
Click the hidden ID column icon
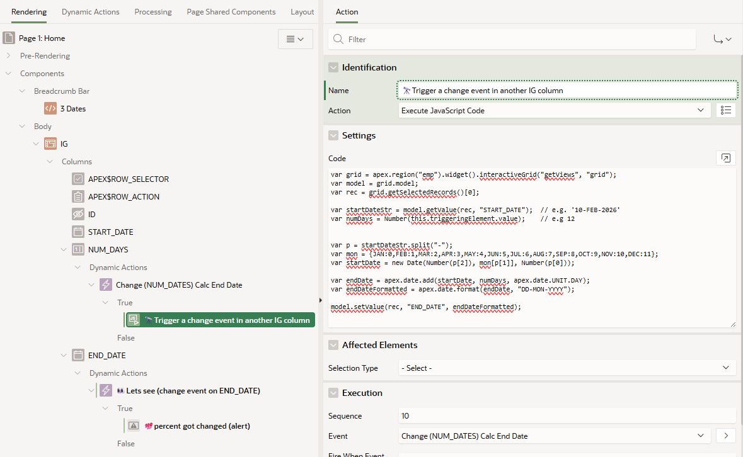coord(78,215)
